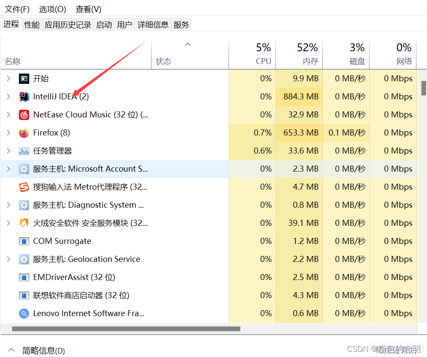
Task: Click the NetEase Cloud Music icon
Action: tap(24, 115)
